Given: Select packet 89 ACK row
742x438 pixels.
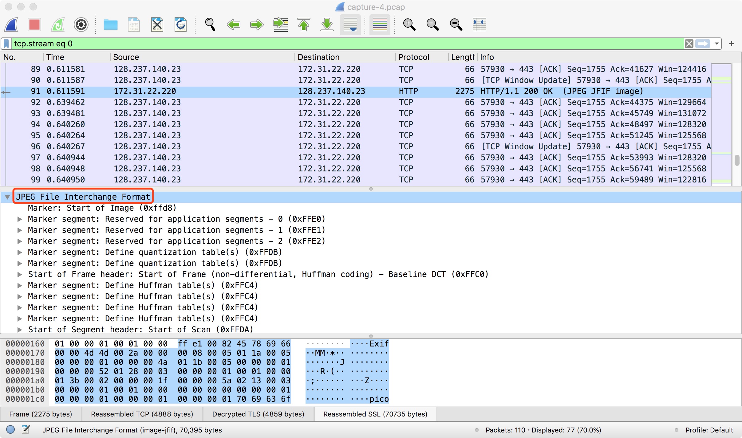Looking at the screenshot, I should point(356,69).
